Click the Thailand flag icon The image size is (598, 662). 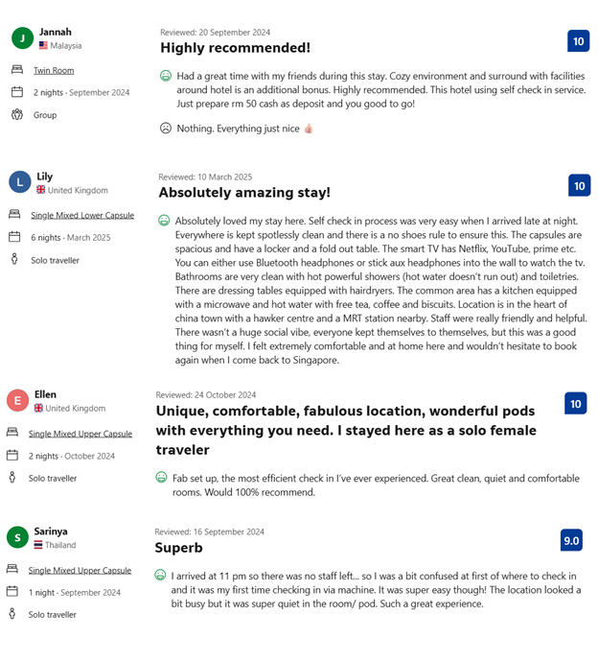38,545
